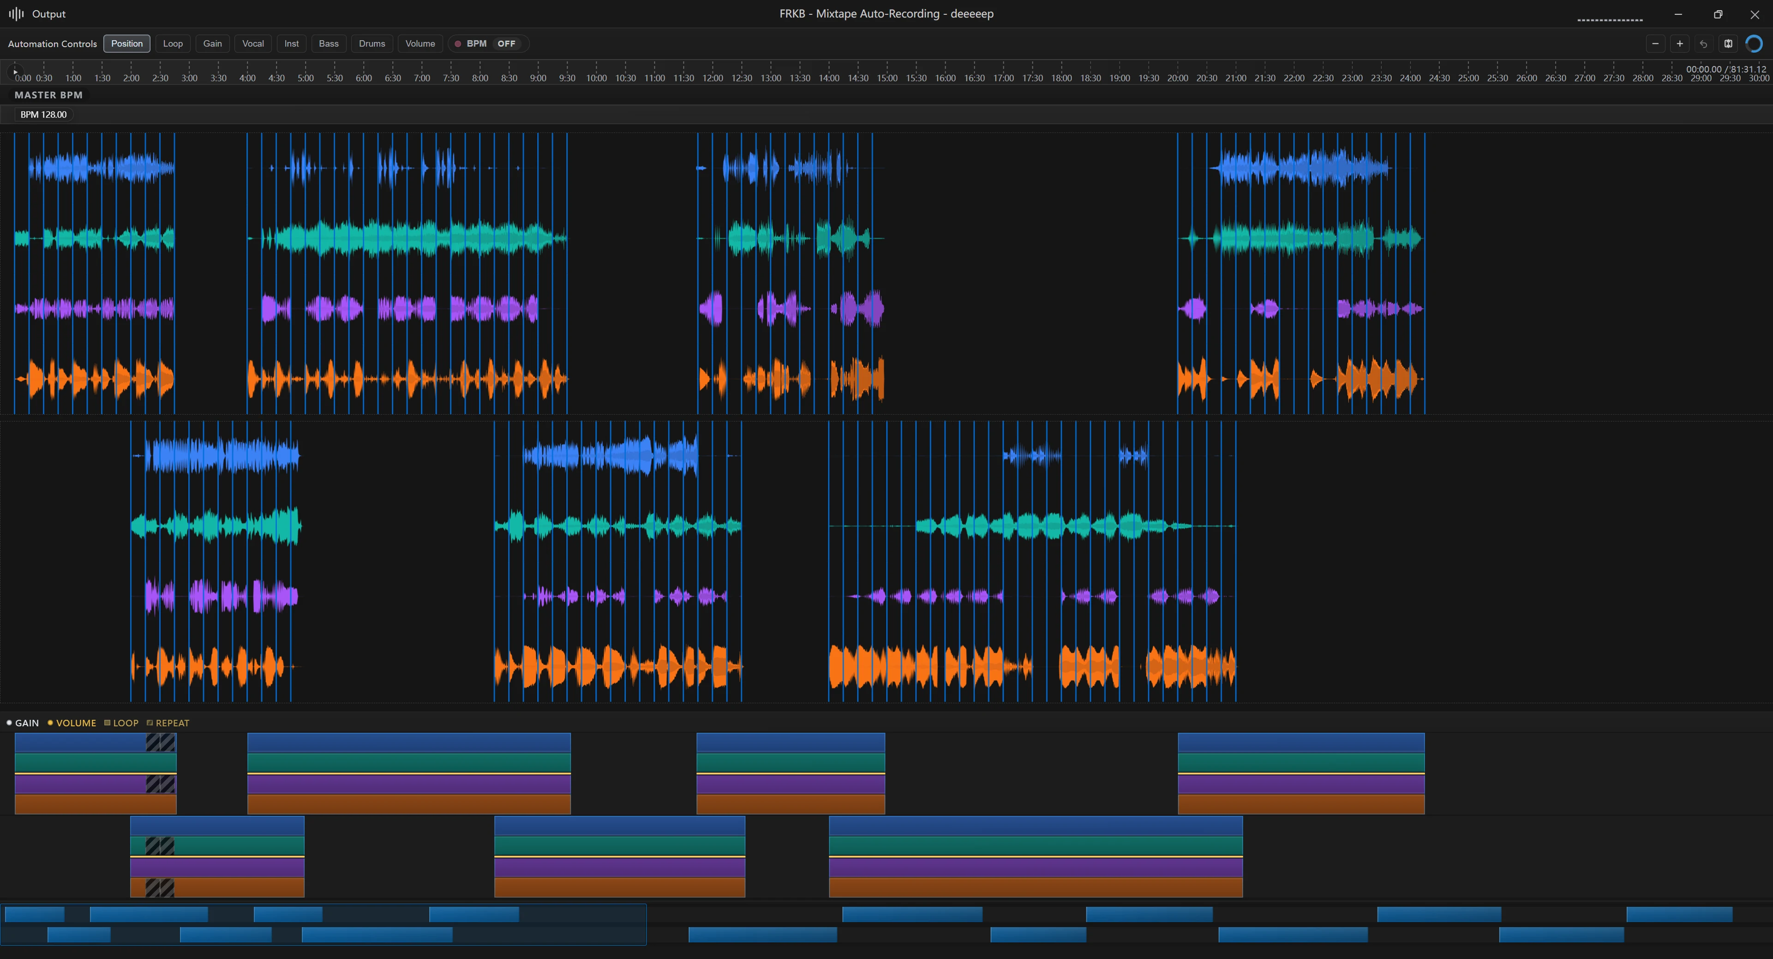Click the fit-to-view icon beside undo
Viewport: 1773px width, 959px height.
(1728, 44)
